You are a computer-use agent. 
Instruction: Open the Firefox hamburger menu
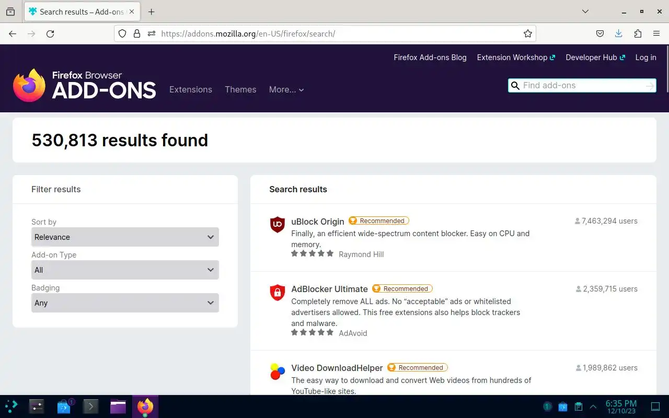tap(656, 33)
